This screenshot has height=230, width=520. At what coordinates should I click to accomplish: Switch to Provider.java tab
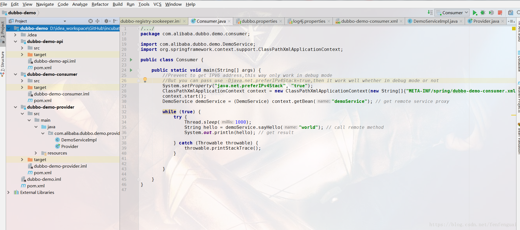(x=486, y=21)
